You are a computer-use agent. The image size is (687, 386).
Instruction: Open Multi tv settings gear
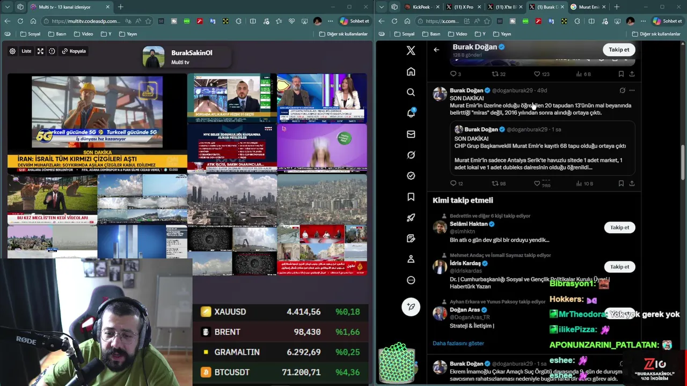(x=12, y=51)
